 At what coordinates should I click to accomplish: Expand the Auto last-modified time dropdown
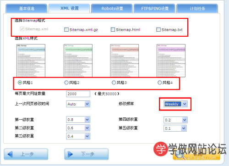point(78,104)
